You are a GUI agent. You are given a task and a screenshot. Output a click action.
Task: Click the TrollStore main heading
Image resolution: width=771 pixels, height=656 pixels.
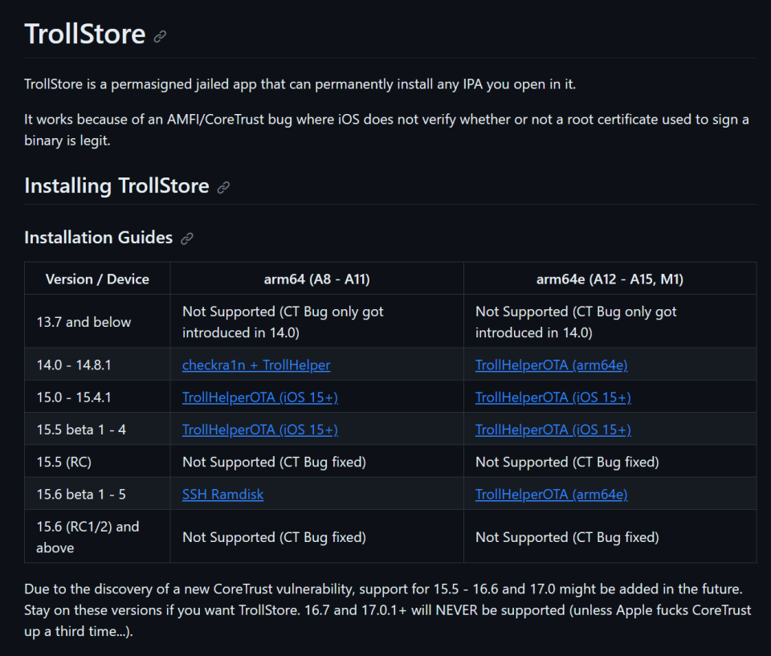coord(85,35)
